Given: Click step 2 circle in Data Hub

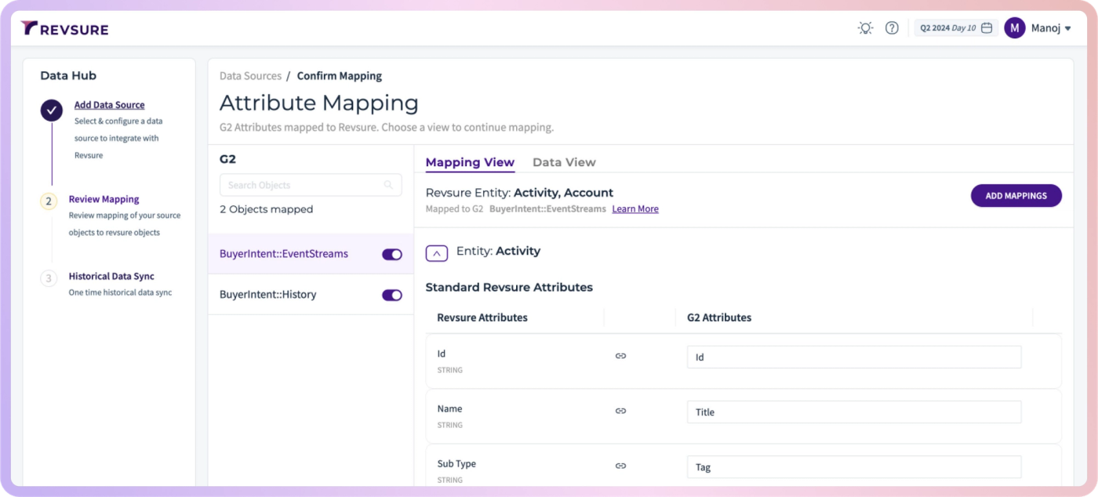Looking at the screenshot, I should tap(49, 201).
